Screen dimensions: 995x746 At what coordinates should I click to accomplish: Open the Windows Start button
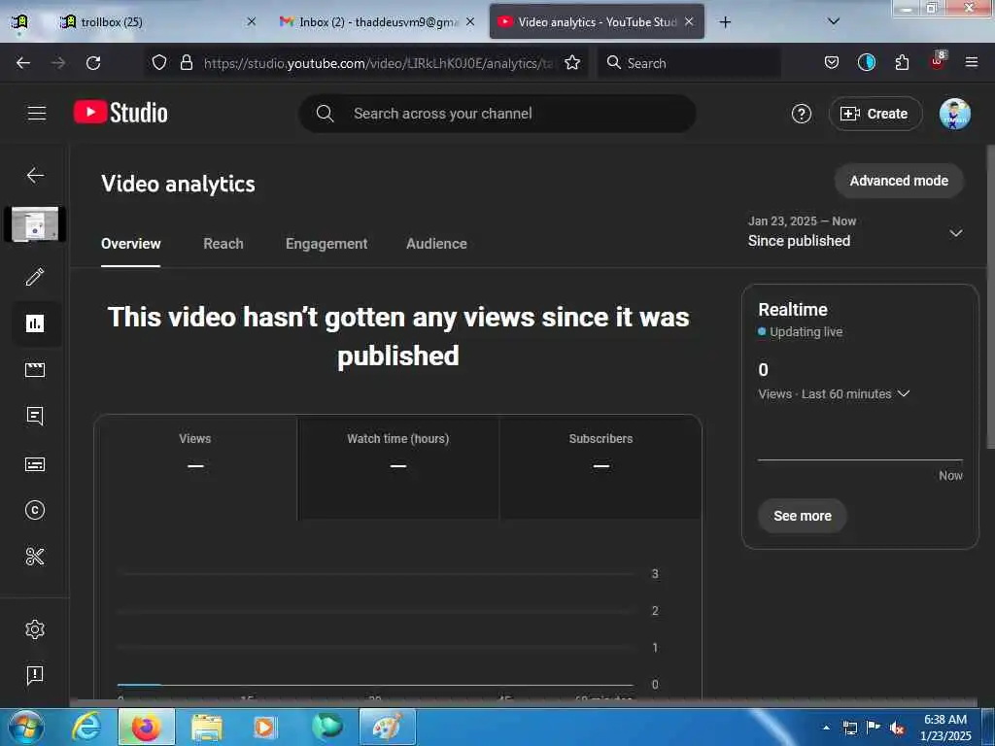pyautogui.click(x=25, y=727)
